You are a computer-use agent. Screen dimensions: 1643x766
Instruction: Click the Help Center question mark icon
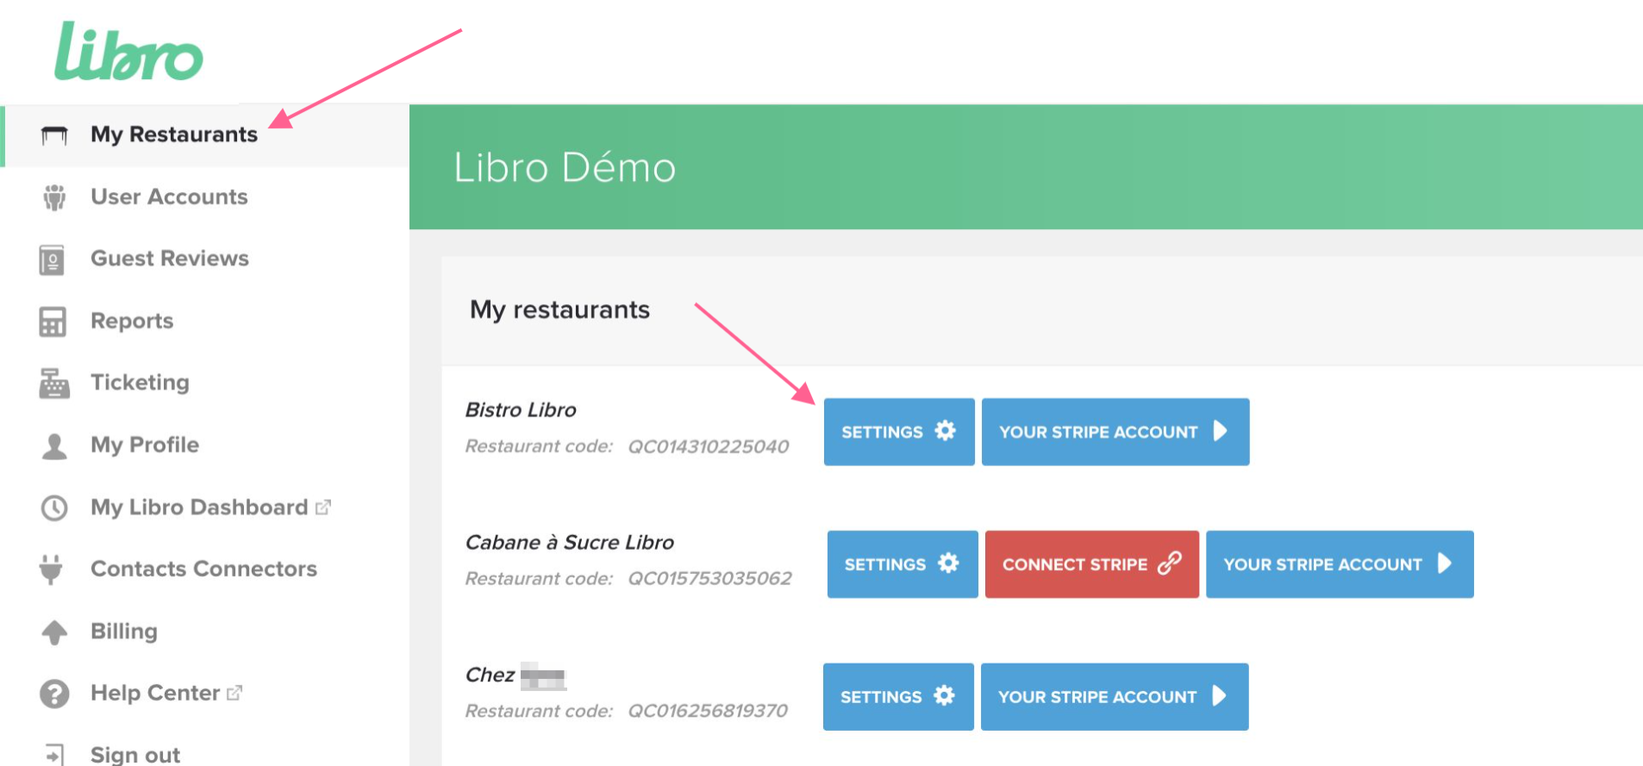click(x=54, y=694)
